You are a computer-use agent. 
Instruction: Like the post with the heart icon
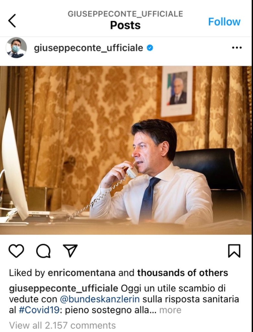(16, 251)
